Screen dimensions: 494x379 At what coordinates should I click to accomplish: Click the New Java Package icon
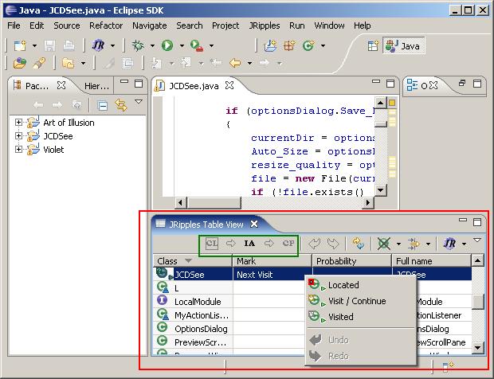pos(289,46)
